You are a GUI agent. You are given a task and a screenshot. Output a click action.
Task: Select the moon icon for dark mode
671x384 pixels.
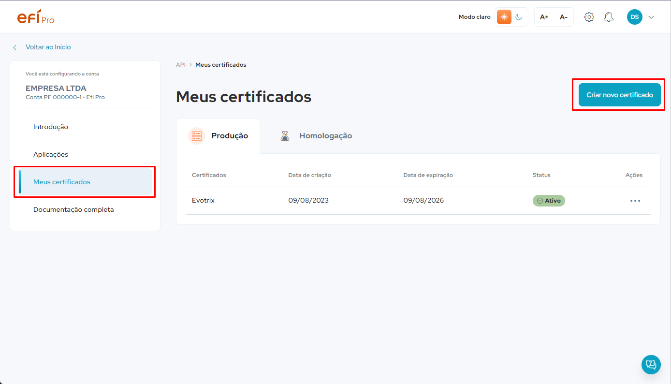point(518,16)
